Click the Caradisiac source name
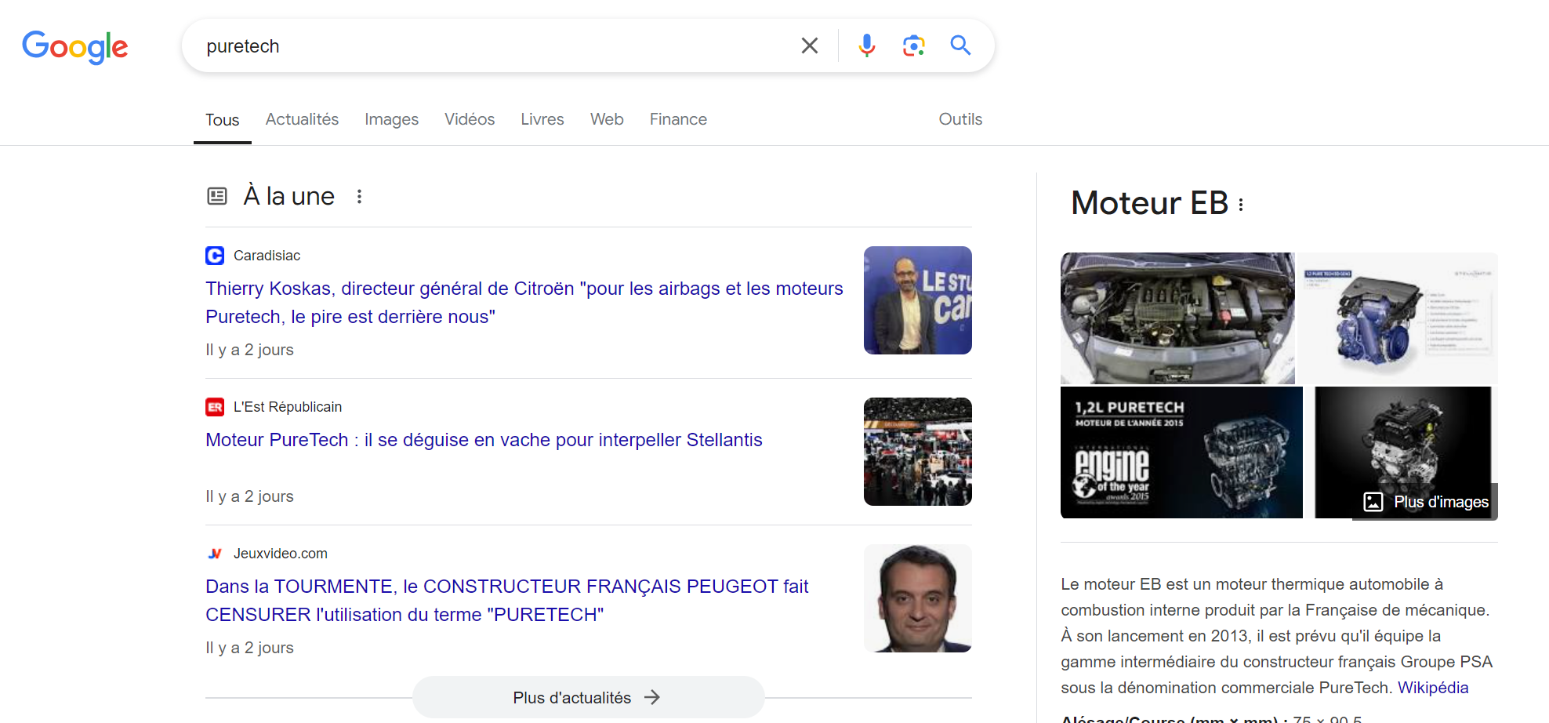 (267, 256)
